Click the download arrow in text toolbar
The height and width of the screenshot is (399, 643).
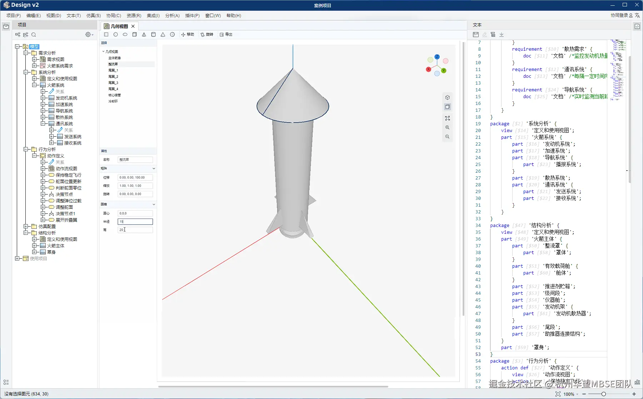502,35
